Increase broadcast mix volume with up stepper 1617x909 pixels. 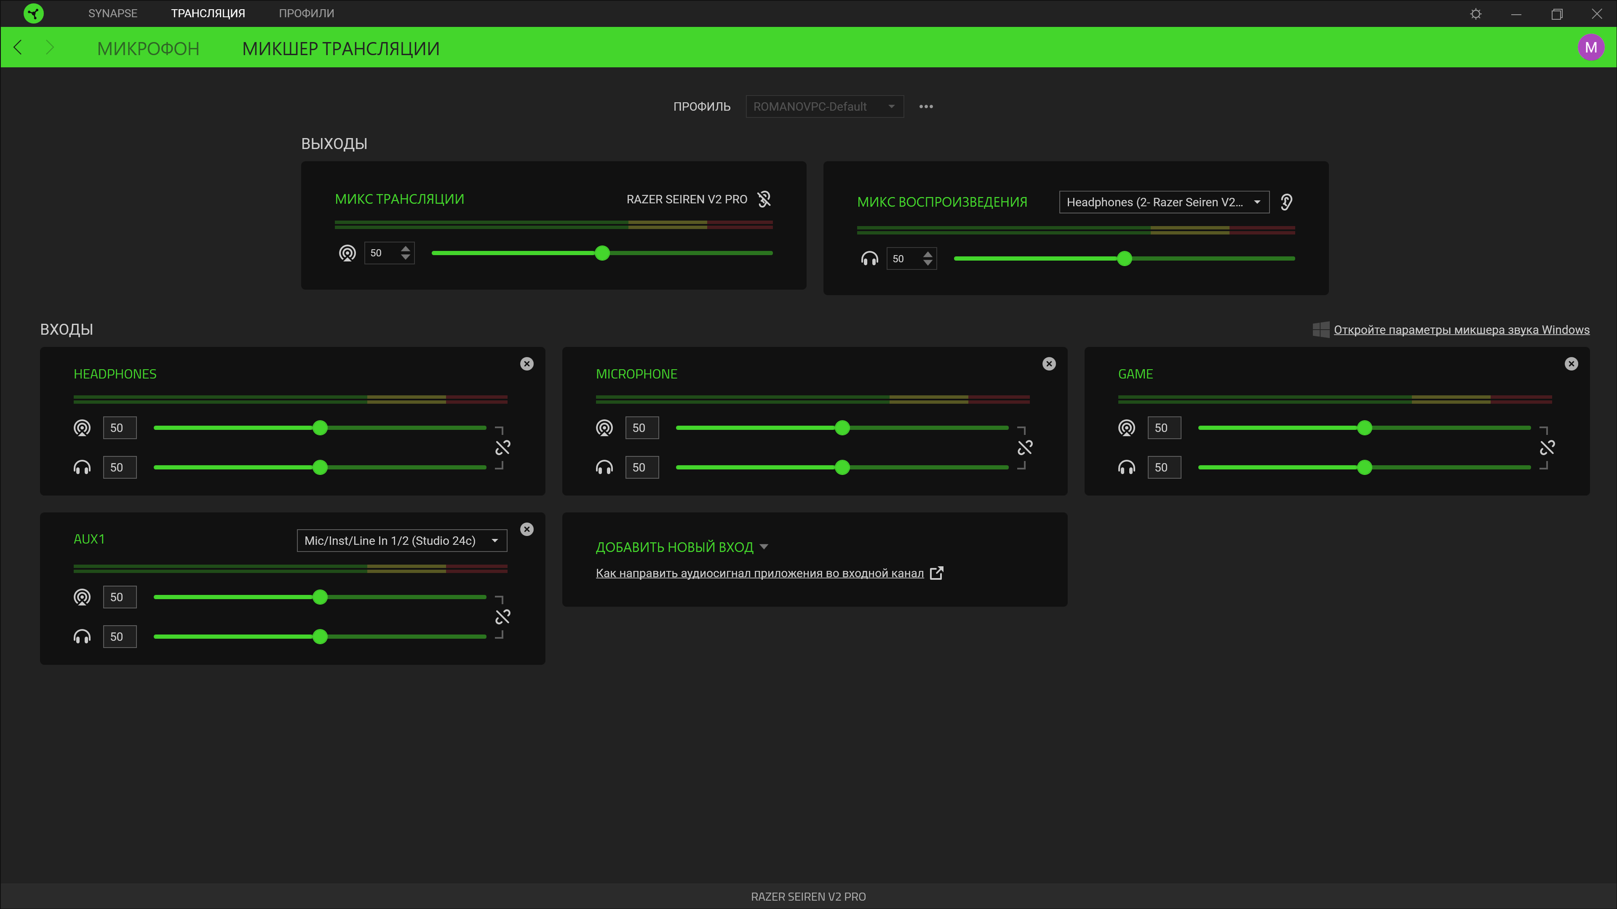pos(405,248)
